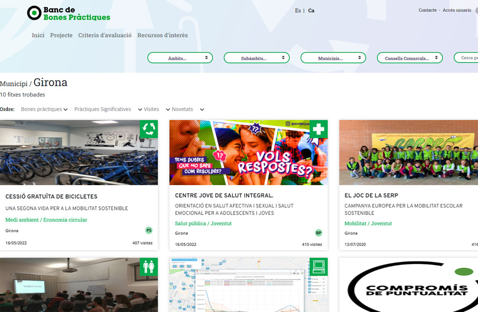Screen dimensions: 478x312
Task: Go to the Projecte menu item
Action: (x=61, y=35)
